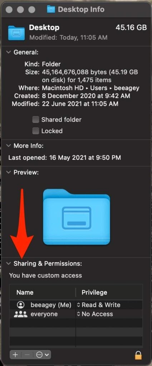The height and width of the screenshot is (366, 152).
Task: Collapse the General section
Action: [9, 52]
